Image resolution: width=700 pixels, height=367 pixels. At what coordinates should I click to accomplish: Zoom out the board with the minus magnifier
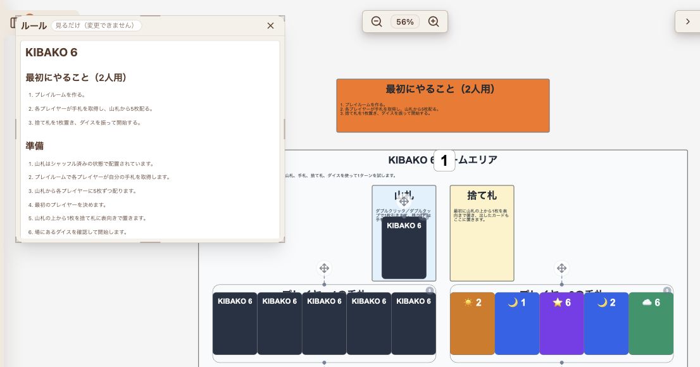[377, 22]
